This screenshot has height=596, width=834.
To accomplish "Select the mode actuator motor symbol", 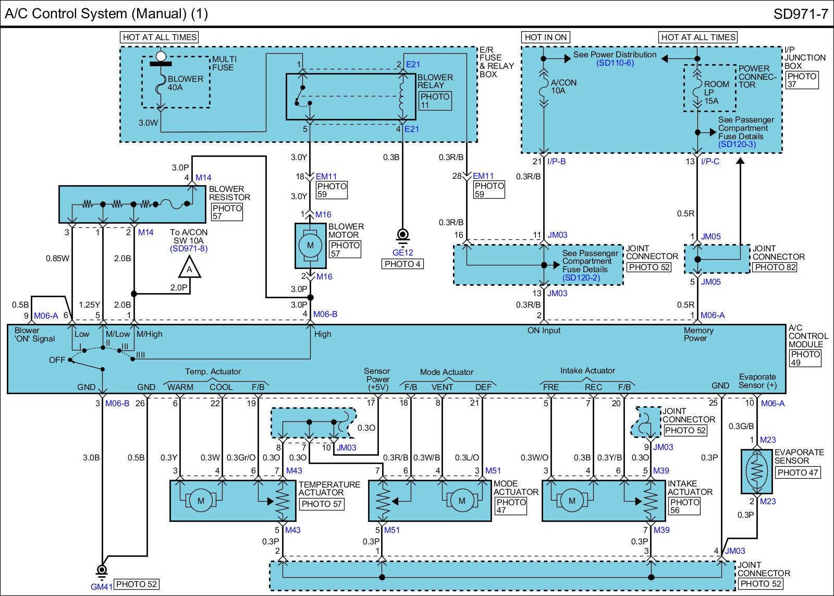I will point(461,501).
